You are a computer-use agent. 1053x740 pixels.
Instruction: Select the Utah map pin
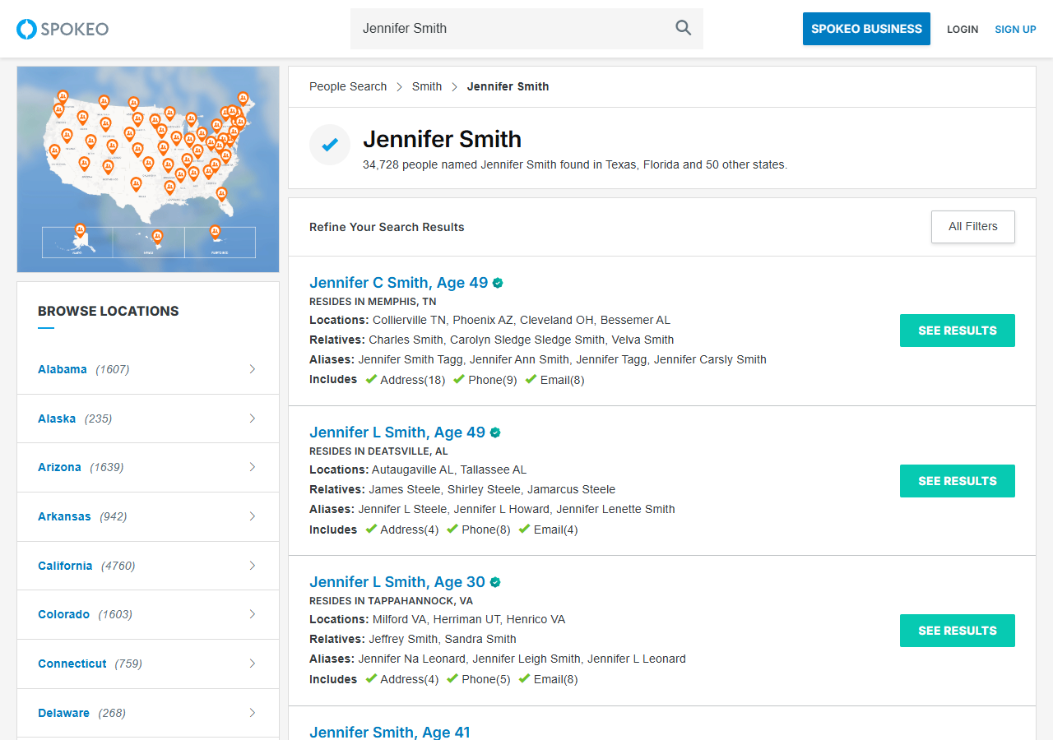(x=91, y=141)
